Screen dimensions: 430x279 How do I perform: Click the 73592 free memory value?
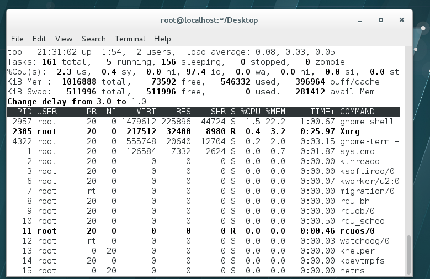[x=163, y=82]
